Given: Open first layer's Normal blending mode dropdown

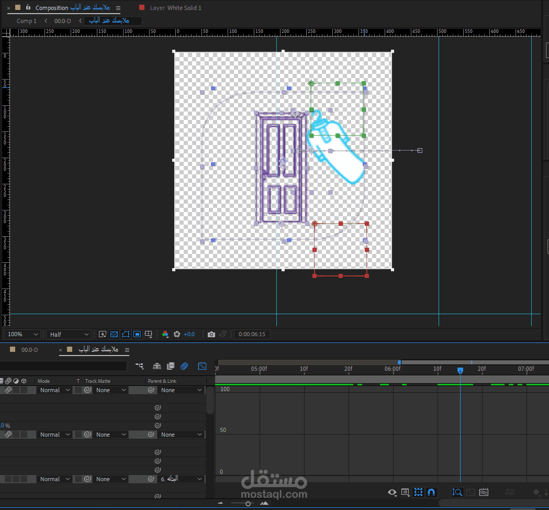Looking at the screenshot, I should click(x=54, y=390).
